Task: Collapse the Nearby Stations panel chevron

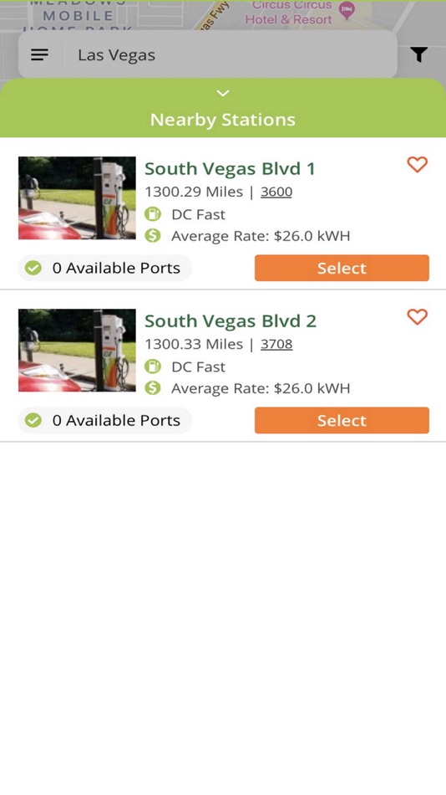Action: pos(223,93)
